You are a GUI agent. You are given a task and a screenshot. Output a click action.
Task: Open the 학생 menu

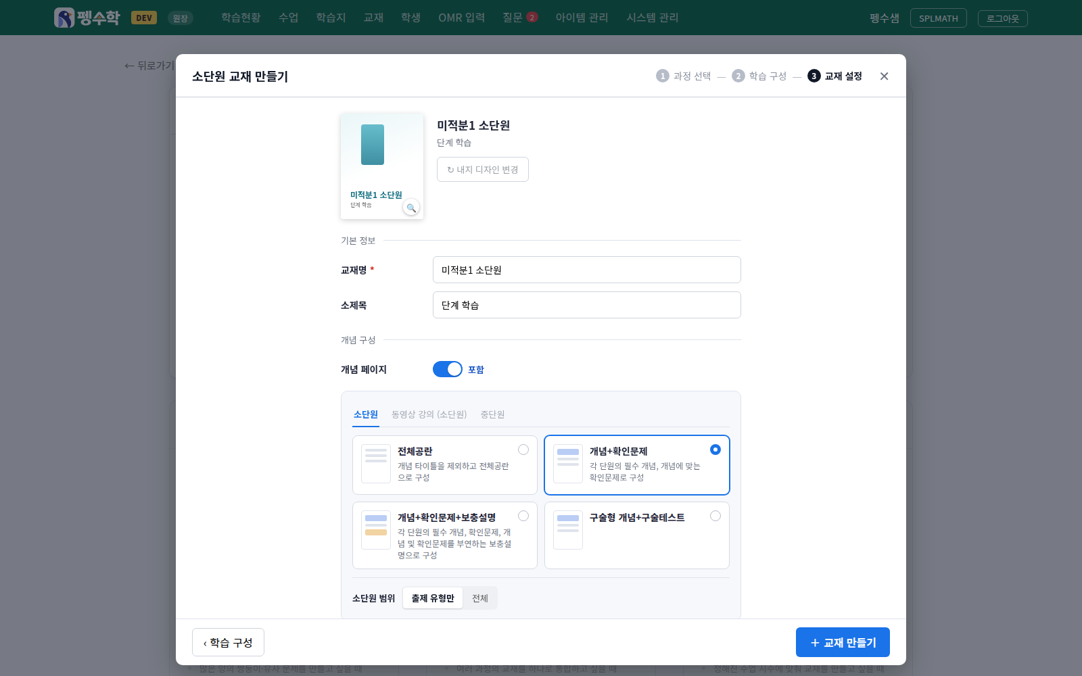pyautogui.click(x=410, y=18)
